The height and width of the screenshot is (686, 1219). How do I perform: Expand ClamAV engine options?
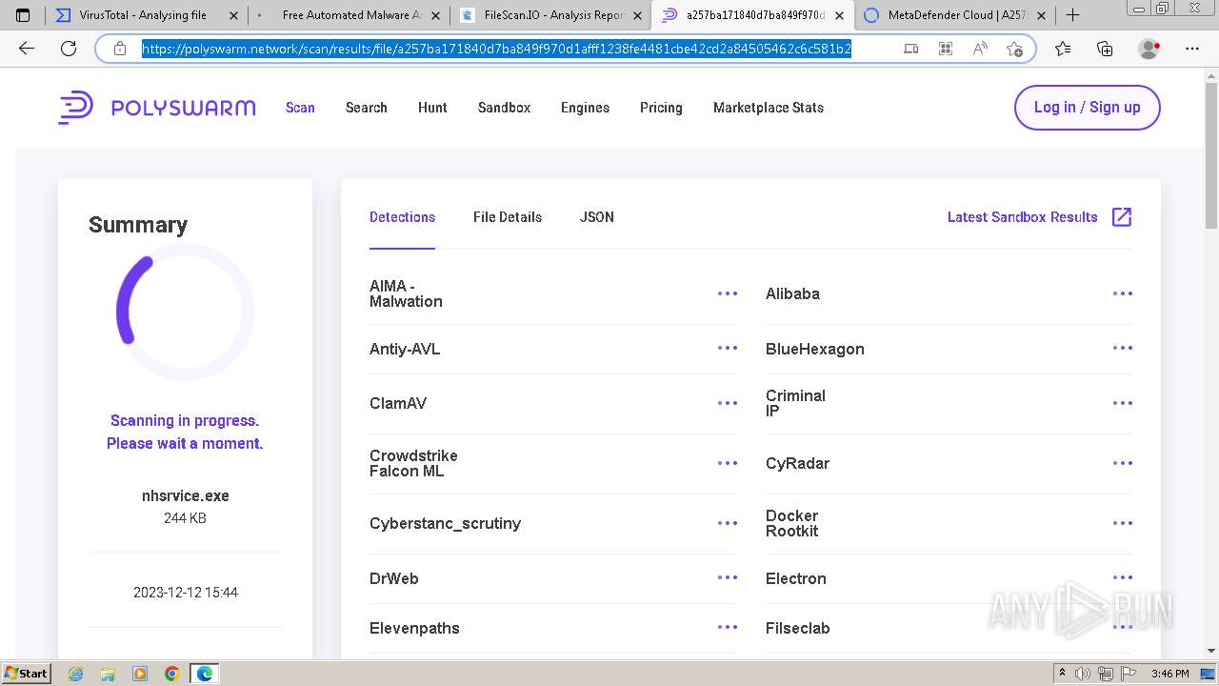(x=728, y=403)
